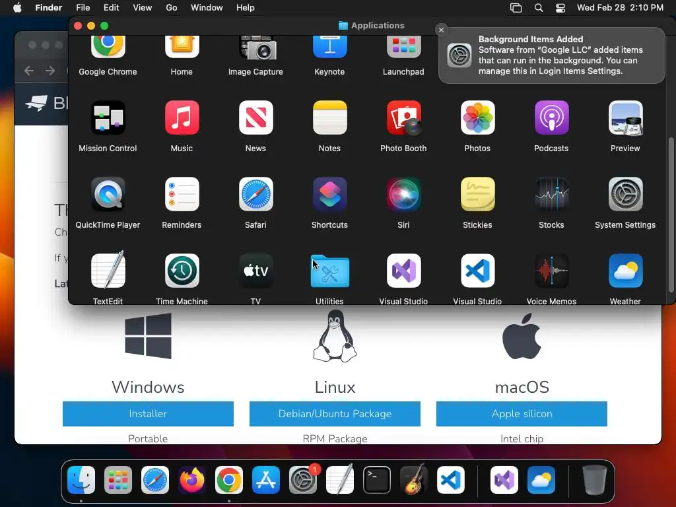
Task: Open the Shortcuts app
Action: (x=330, y=194)
